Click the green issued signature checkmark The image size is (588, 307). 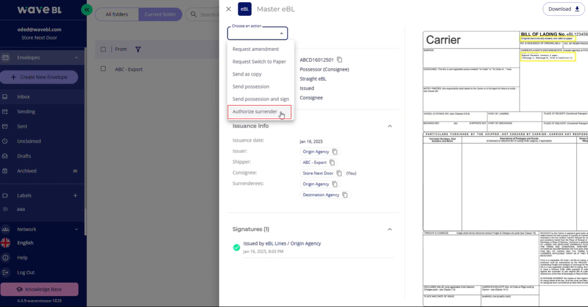pos(236,247)
